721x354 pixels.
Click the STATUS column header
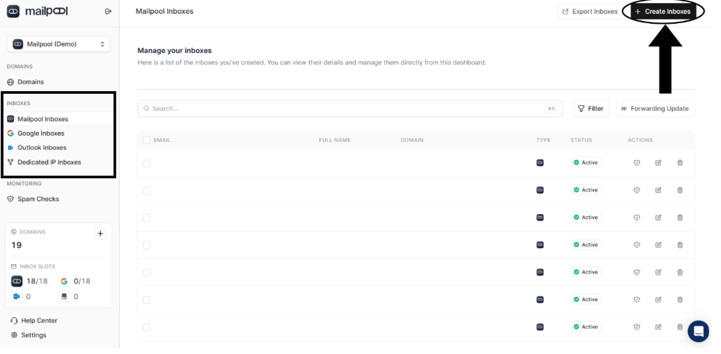point(581,140)
